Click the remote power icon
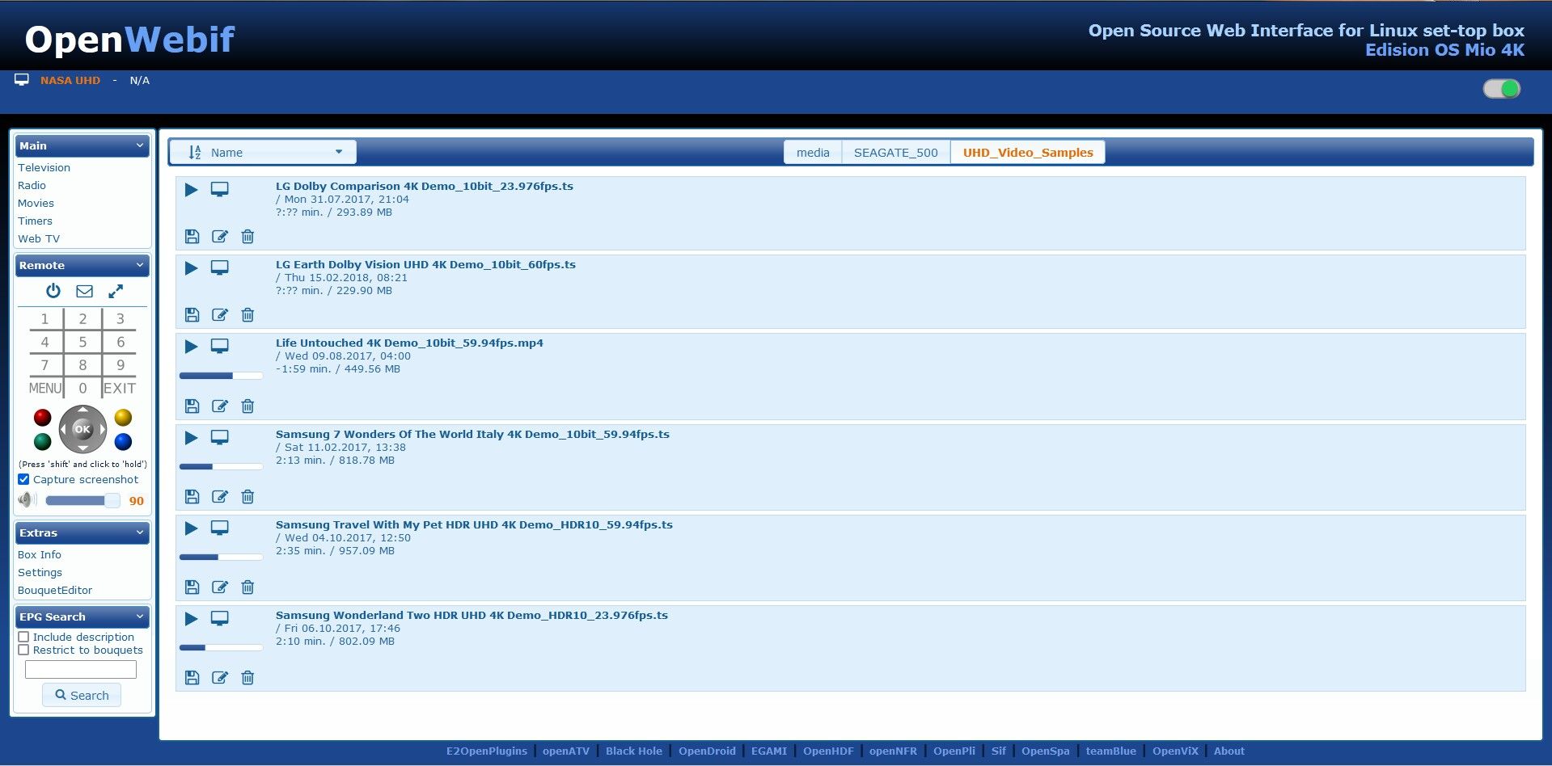 point(53,291)
